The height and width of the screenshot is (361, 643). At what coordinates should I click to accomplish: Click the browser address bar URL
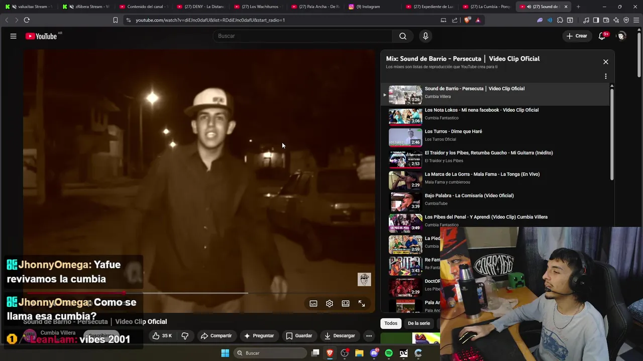click(210, 20)
